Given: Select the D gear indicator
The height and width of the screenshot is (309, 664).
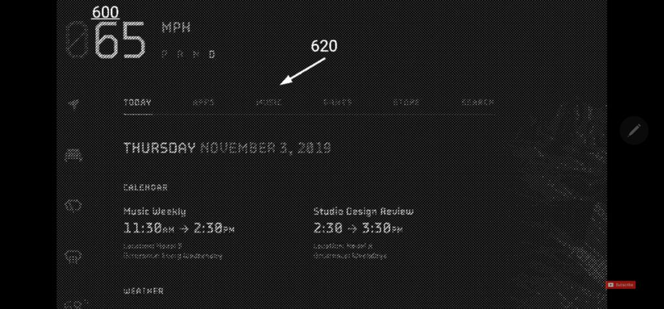Looking at the screenshot, I should click(212, 54).
